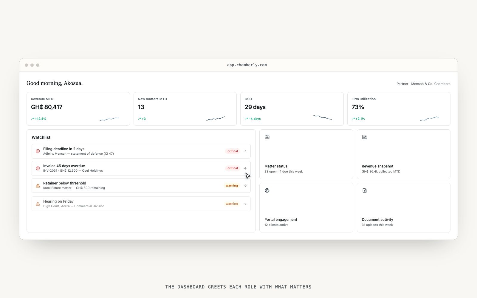Open Retainer below threshold via its arrow
The width and height of the screenshot is (477, 298).
(x=245, y=186)
